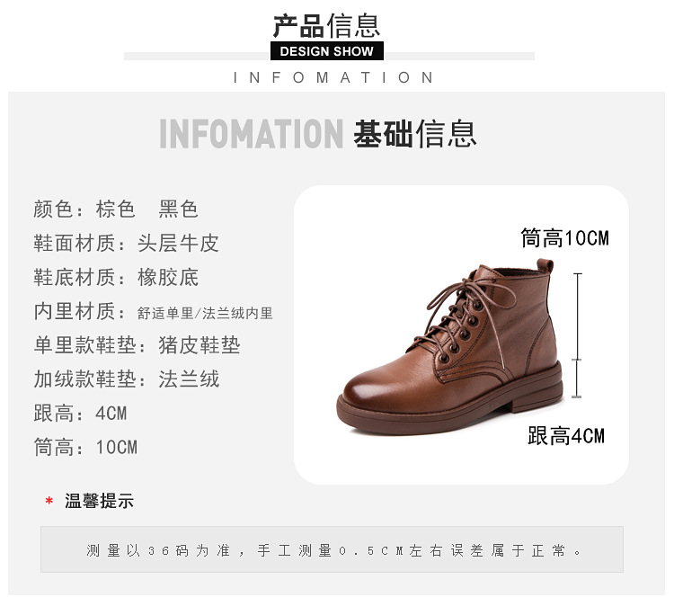Viewport: 674px width, 615px height.
Task: Click the 法兰绒 fleece insole value
Action: pos(189,379)
